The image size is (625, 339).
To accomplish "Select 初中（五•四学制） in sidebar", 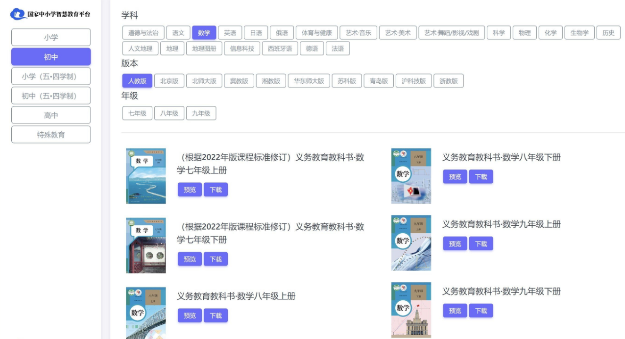I will 51,96.
